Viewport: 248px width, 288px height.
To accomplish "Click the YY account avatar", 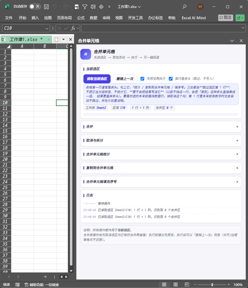I will (x=200, y=7).
